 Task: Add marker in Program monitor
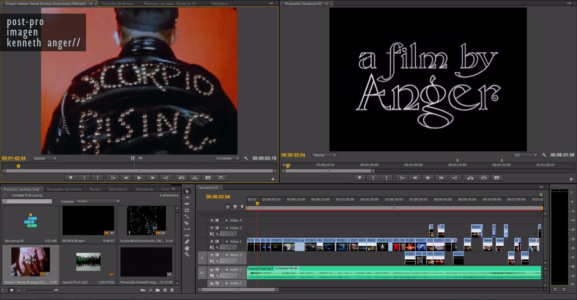(x=359, y=178)
